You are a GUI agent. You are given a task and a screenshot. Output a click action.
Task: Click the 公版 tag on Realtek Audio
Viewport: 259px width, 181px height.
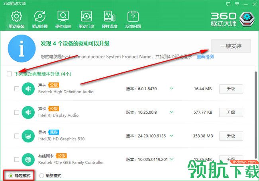54,85
